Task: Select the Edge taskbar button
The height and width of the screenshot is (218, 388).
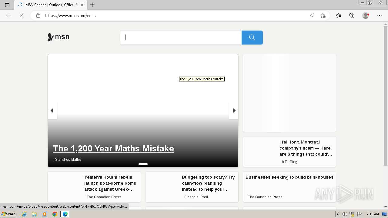Action: 65,214
